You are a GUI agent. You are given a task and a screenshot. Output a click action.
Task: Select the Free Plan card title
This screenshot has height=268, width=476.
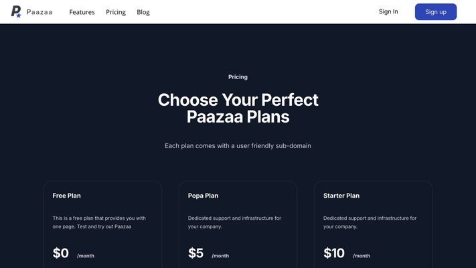pos(67,196)
